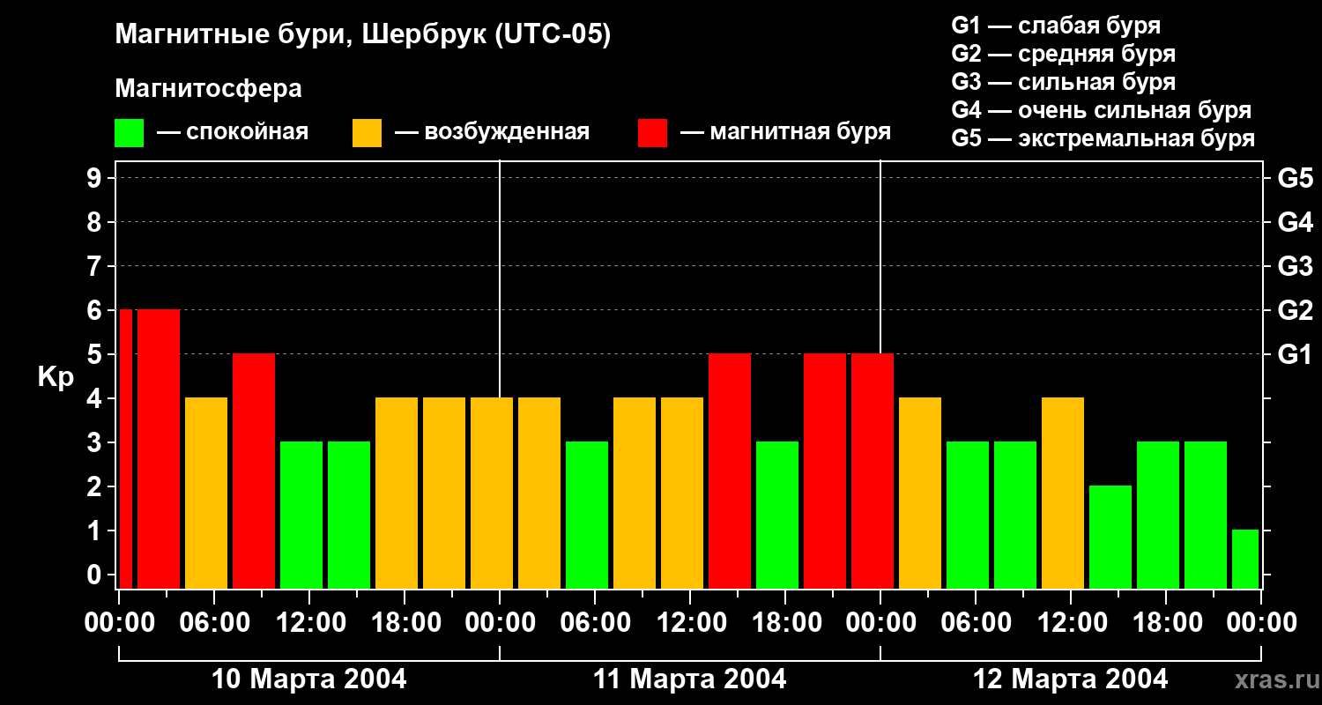Click the "— магнитная буря" legend label
The height and width of the screenshot is (705, 1322).
click(x=785, y=132)
